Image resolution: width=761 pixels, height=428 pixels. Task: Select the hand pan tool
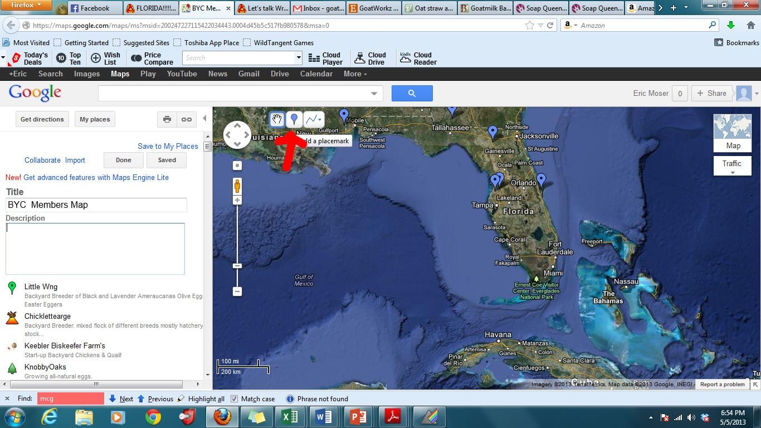pyautogui.click(x=277, y=119)
